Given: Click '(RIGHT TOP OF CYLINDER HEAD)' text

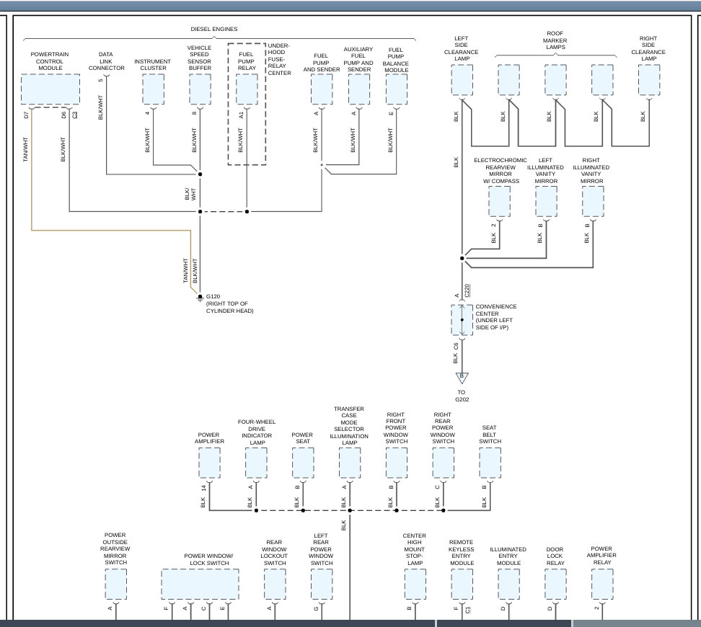Looking at the screenshot, I should [230, 307].
